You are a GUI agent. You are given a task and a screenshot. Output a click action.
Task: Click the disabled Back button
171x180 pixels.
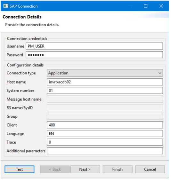(55, 169)
